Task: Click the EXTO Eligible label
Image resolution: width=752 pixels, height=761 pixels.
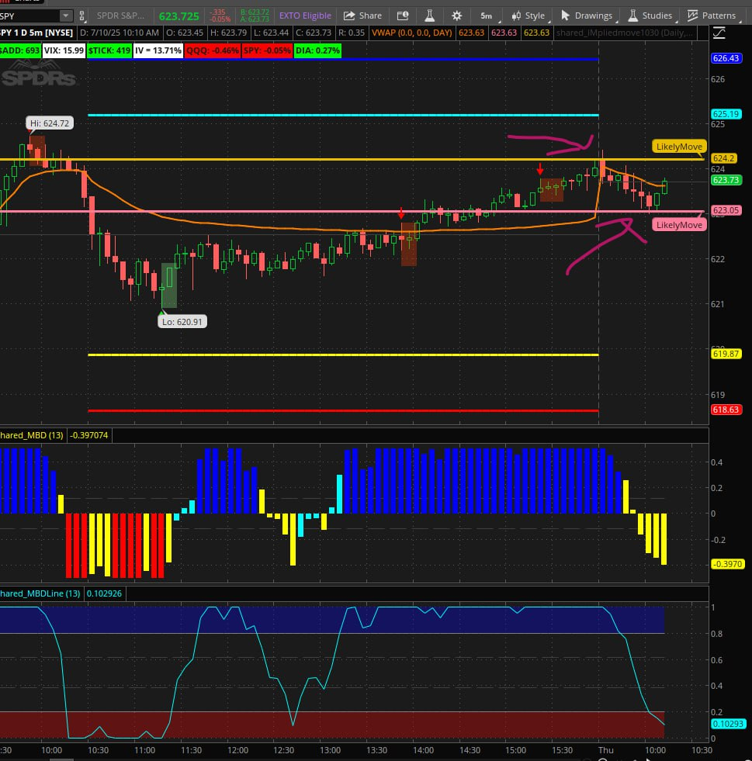Action: (x=305, y=16)
